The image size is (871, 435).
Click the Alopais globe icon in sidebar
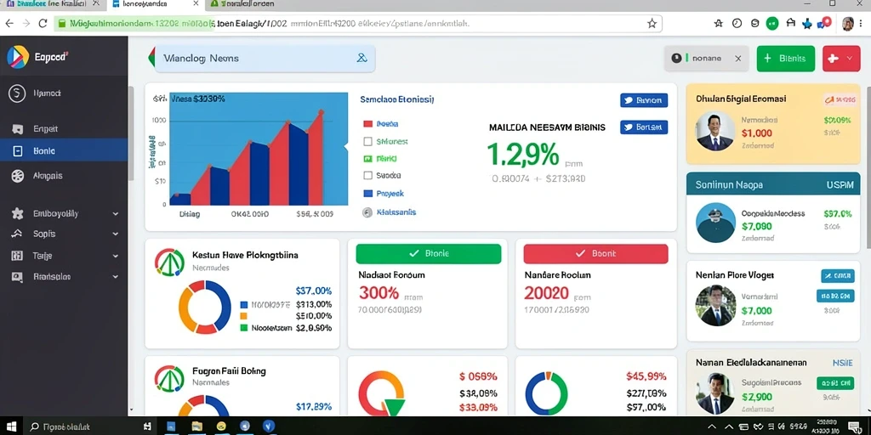[17, 176]
